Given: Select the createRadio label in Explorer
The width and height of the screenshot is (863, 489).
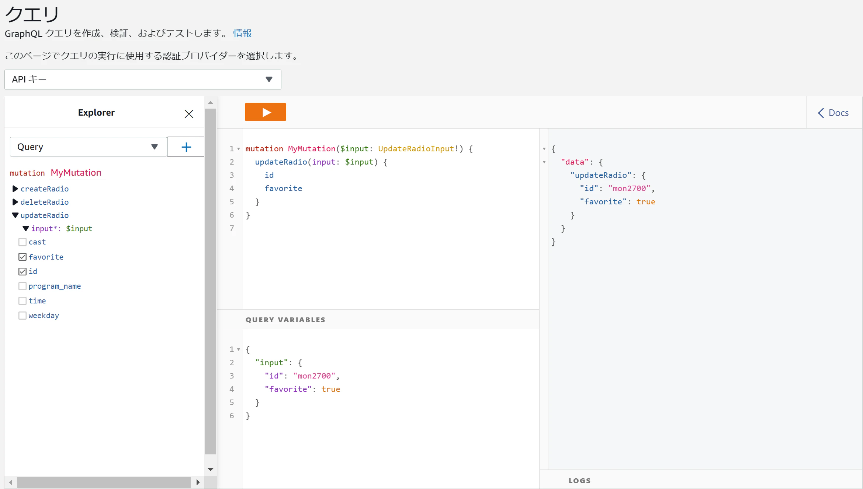Looking at the screenshot, I should click(x=45, y=189).
